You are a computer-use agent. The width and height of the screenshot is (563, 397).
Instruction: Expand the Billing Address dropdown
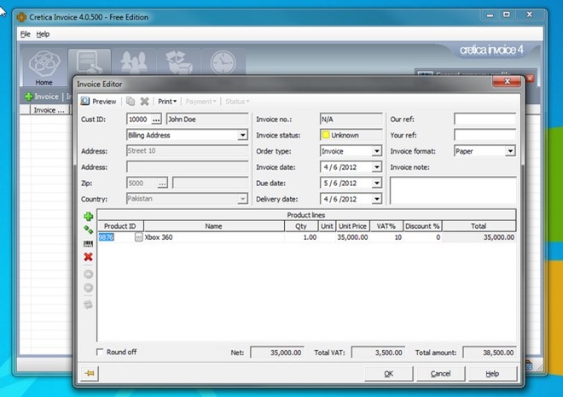[243, 135]
